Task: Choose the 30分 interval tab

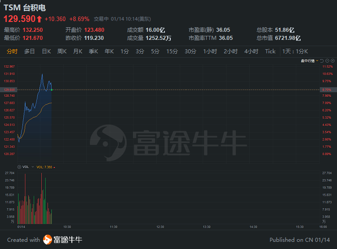Action: (191, 52)
